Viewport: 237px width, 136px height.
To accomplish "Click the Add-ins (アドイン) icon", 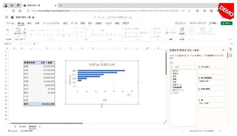I will click(191, 30).
